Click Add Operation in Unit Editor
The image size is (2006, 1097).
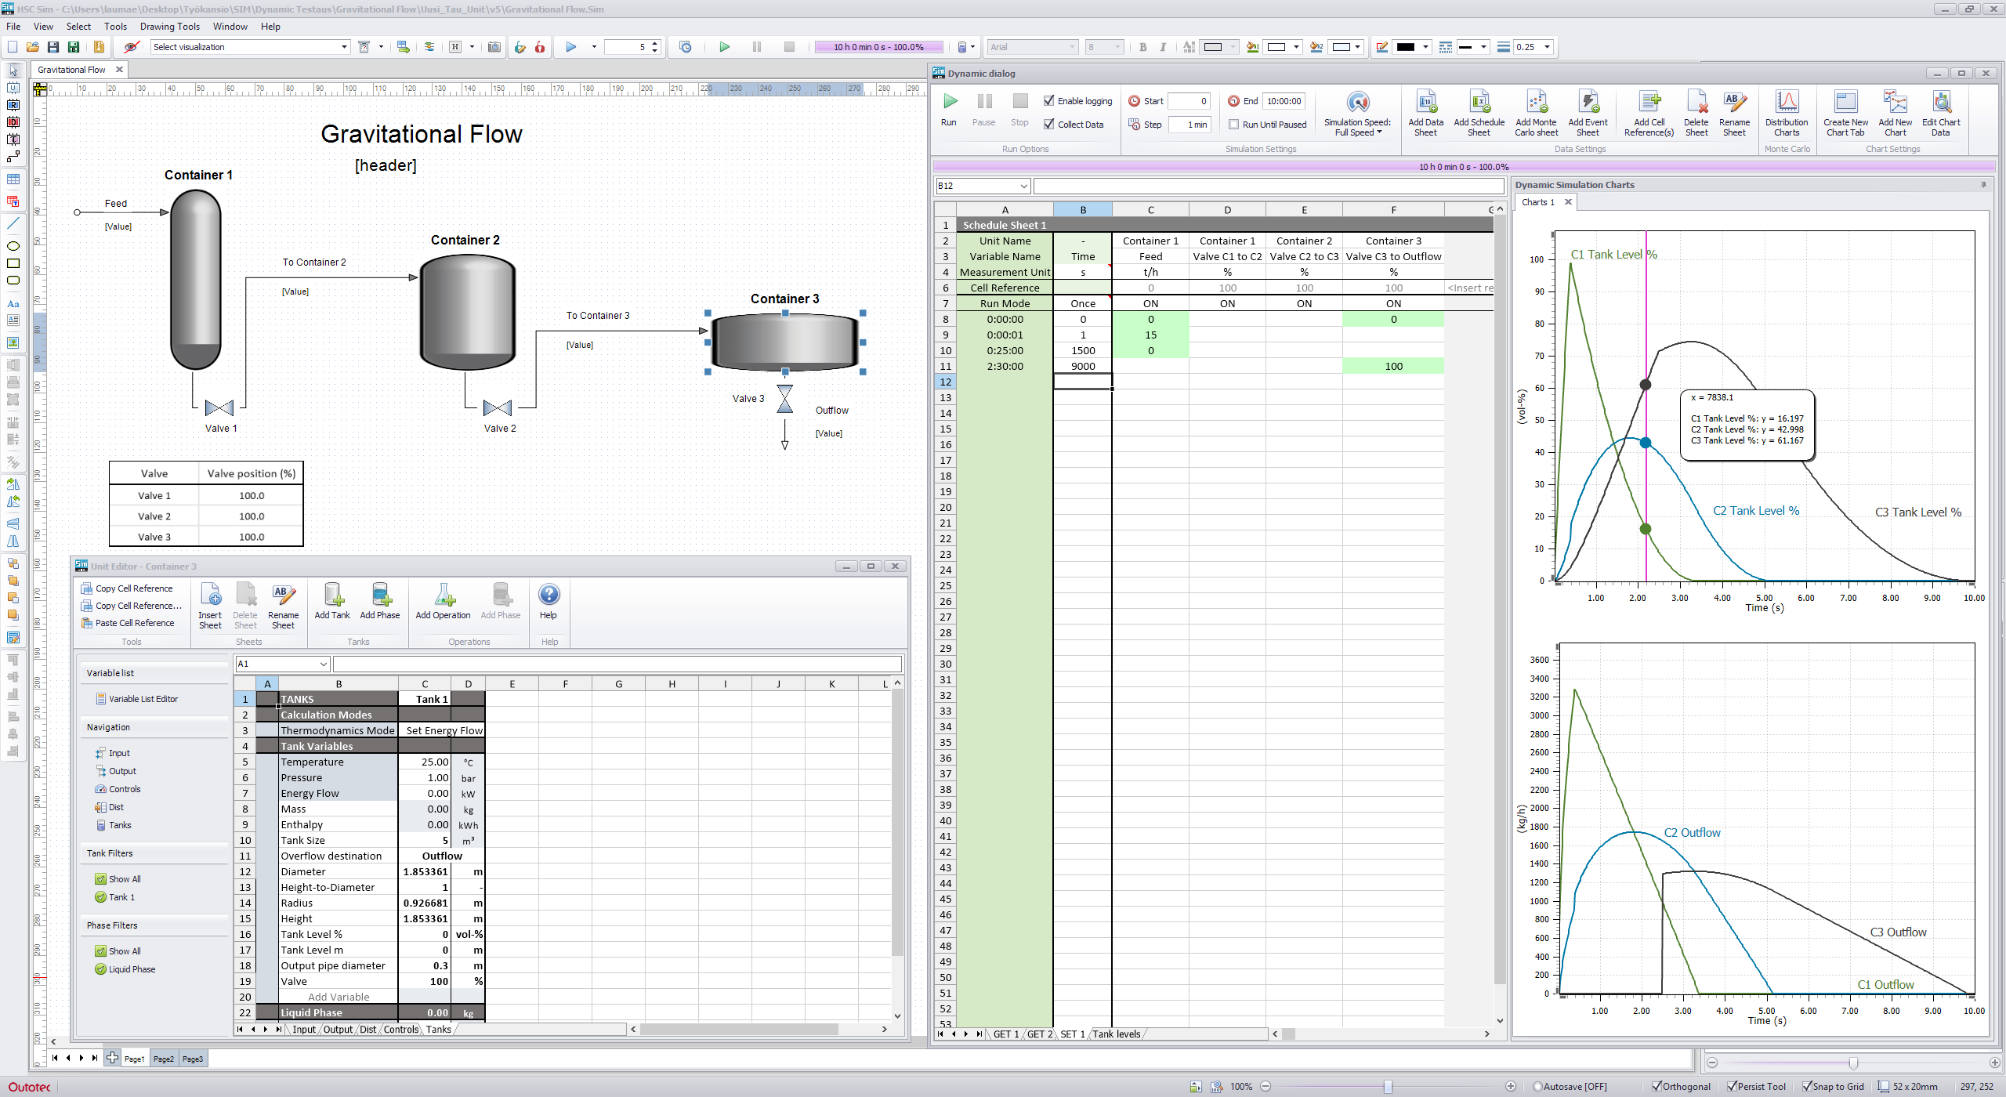click(443, 601)
